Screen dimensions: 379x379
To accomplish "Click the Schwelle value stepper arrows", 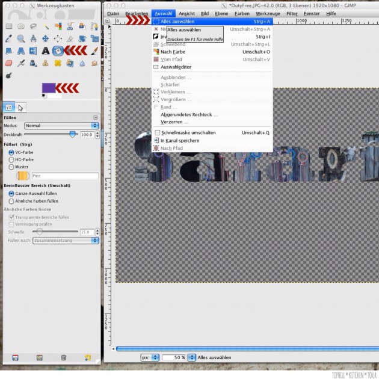I will point(97,232).
